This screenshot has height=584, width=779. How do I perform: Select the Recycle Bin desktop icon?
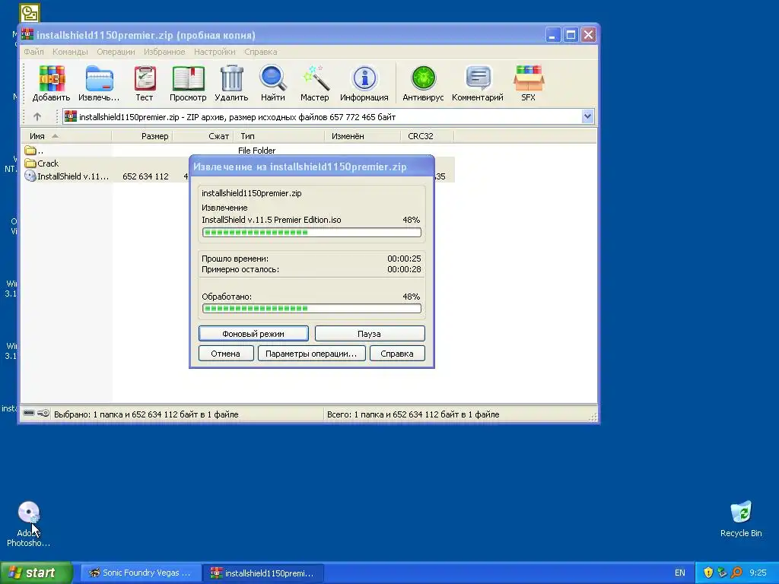coord(741,519)
